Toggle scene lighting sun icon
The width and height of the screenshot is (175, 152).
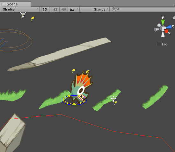click(55, 9)
